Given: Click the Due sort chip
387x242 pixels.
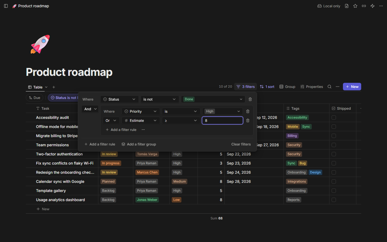Looking at the screenshot, I should point(35,98).
